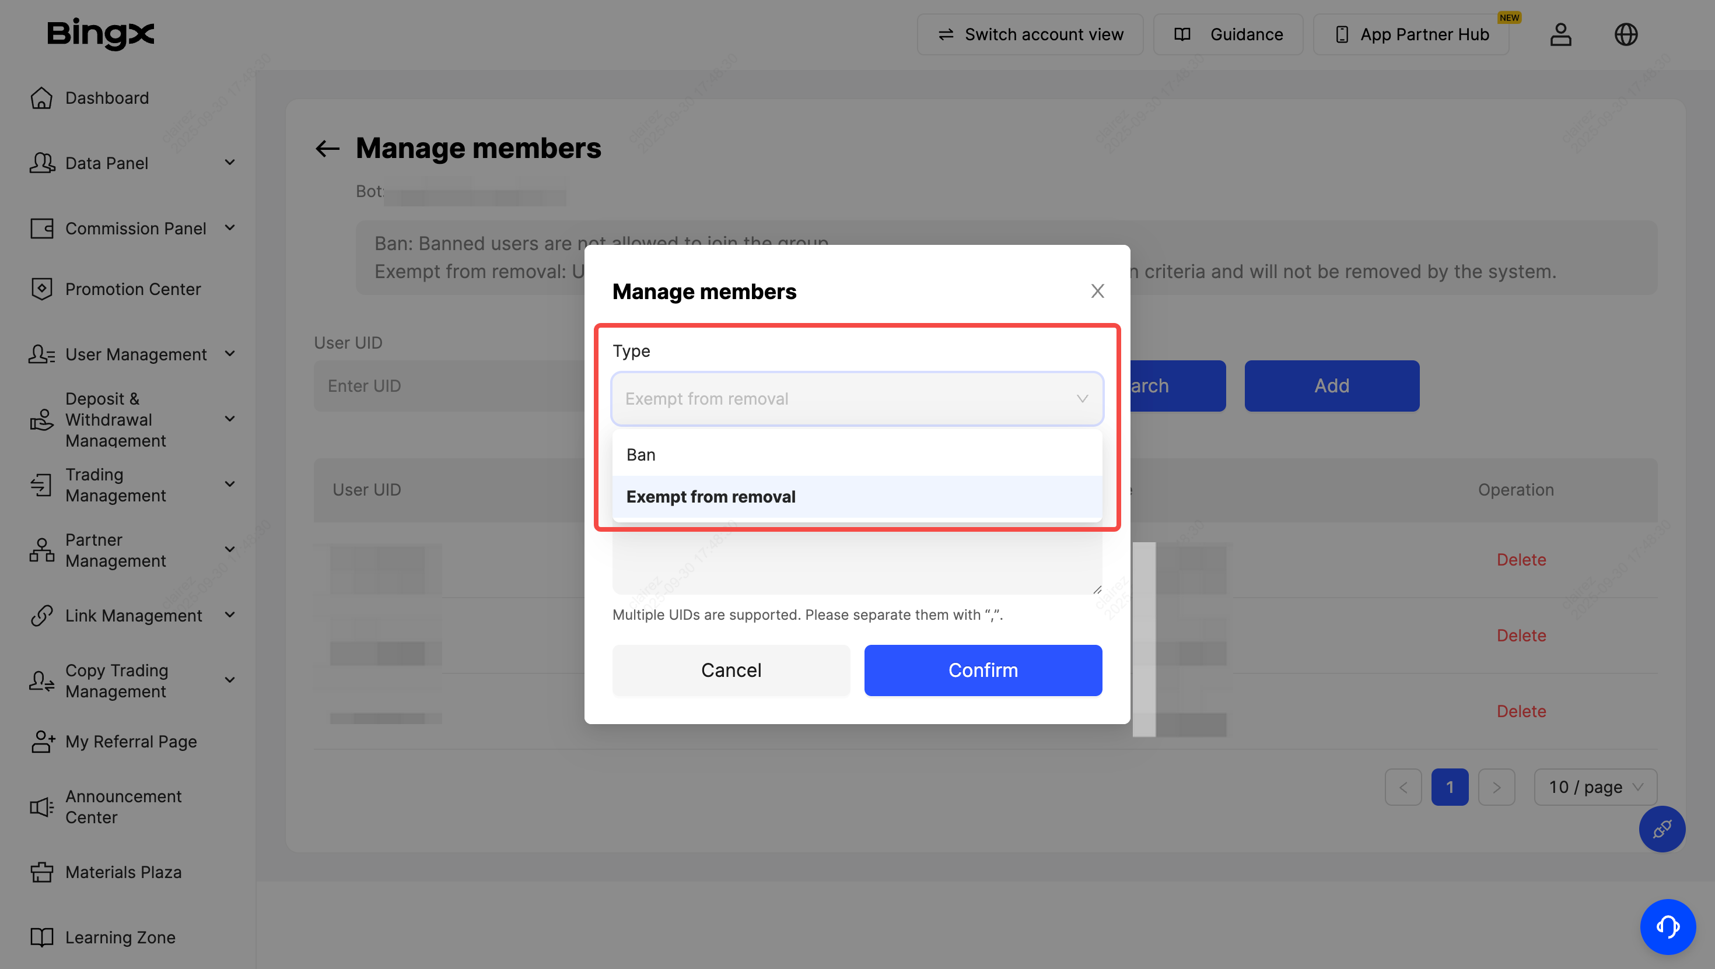Image resolution: width=1715 pixels, height=969 pixels.
Task: Go to the next page arrow
Action: coord(1496,787)
